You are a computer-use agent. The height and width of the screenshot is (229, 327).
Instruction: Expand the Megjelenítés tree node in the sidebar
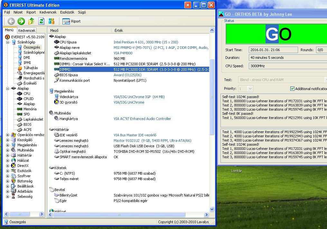(7, 145)
